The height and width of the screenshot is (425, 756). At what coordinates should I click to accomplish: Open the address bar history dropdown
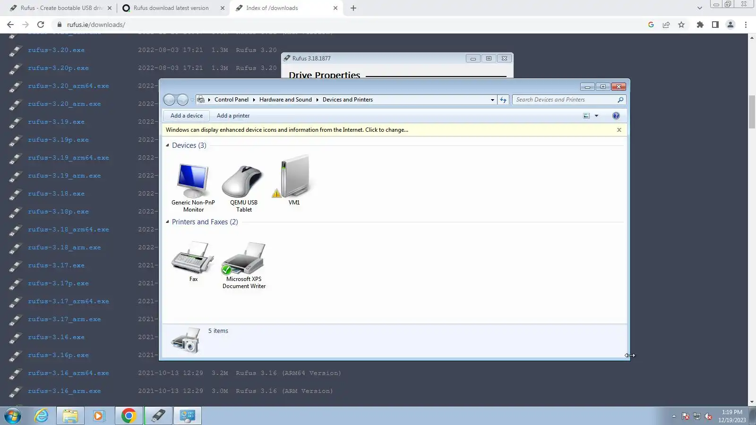click(492, 100)
